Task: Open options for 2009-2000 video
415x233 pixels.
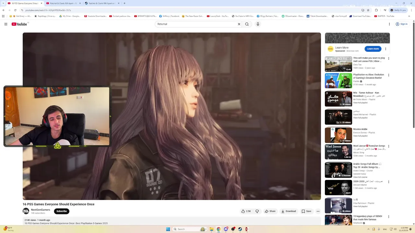Action: (x=389, y=182)
